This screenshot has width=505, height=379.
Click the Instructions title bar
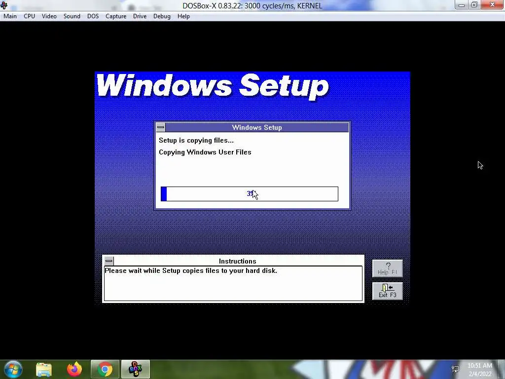237,261
